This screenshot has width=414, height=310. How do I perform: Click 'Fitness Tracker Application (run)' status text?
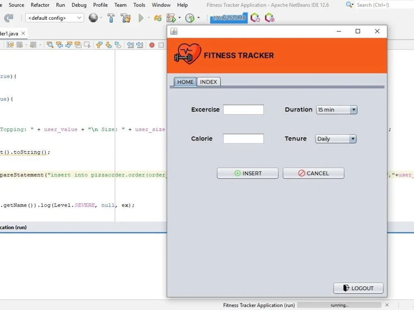[259, 305]
